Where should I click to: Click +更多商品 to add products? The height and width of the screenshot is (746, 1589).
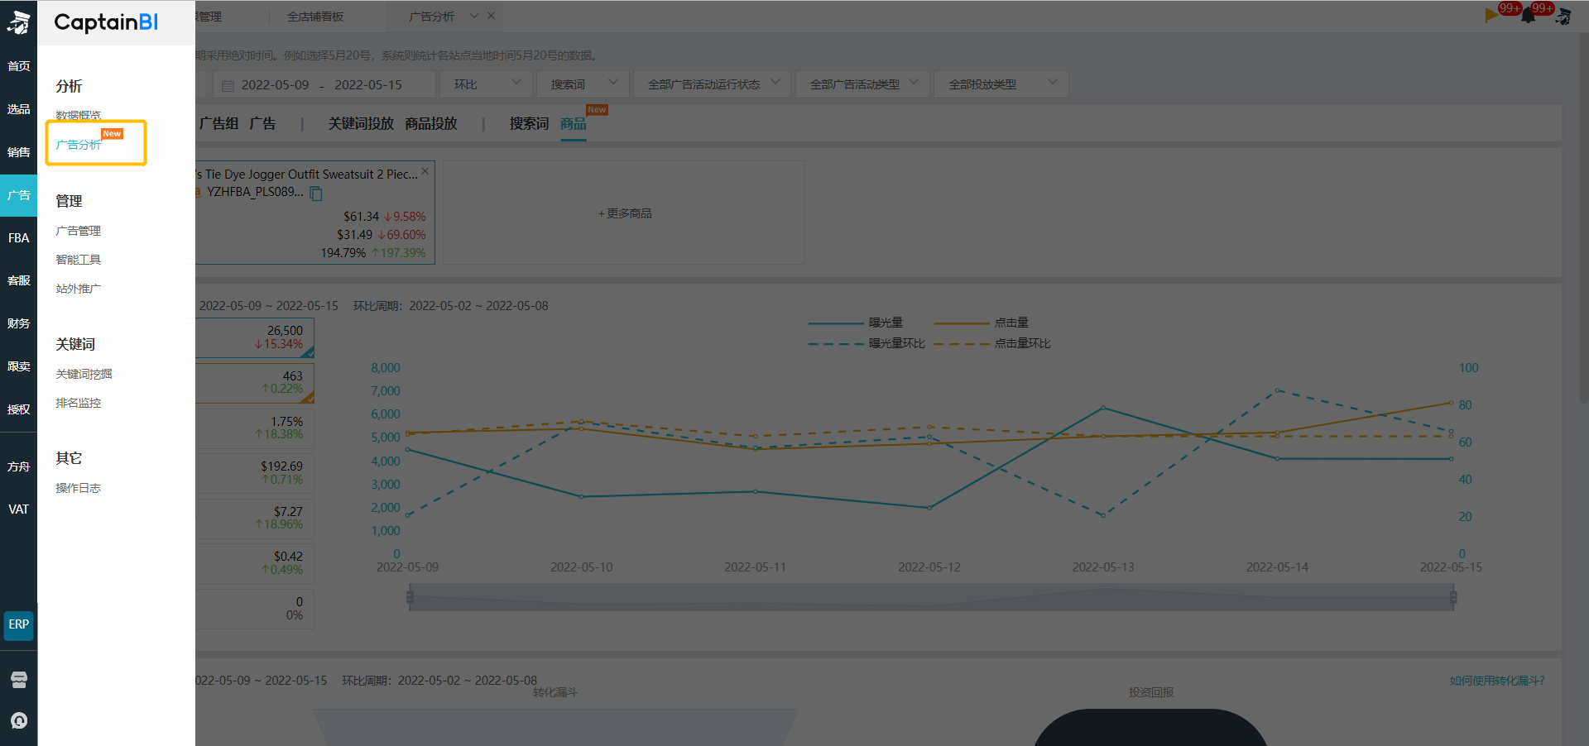click(625, 213)
